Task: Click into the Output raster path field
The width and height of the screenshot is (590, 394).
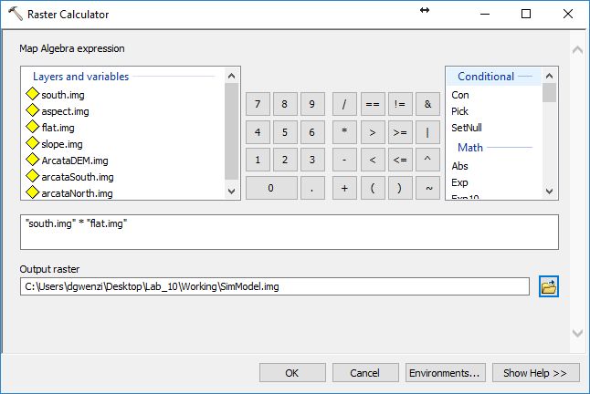Action: click(x=275, y=286)
